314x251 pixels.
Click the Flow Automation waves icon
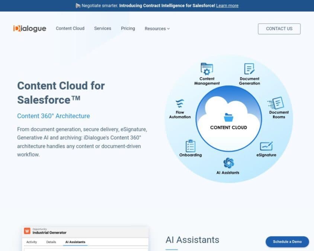[x=180, y=103]
